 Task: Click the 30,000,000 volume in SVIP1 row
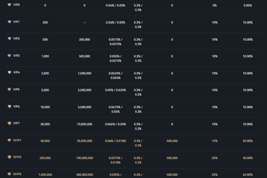tap(85, 141)
